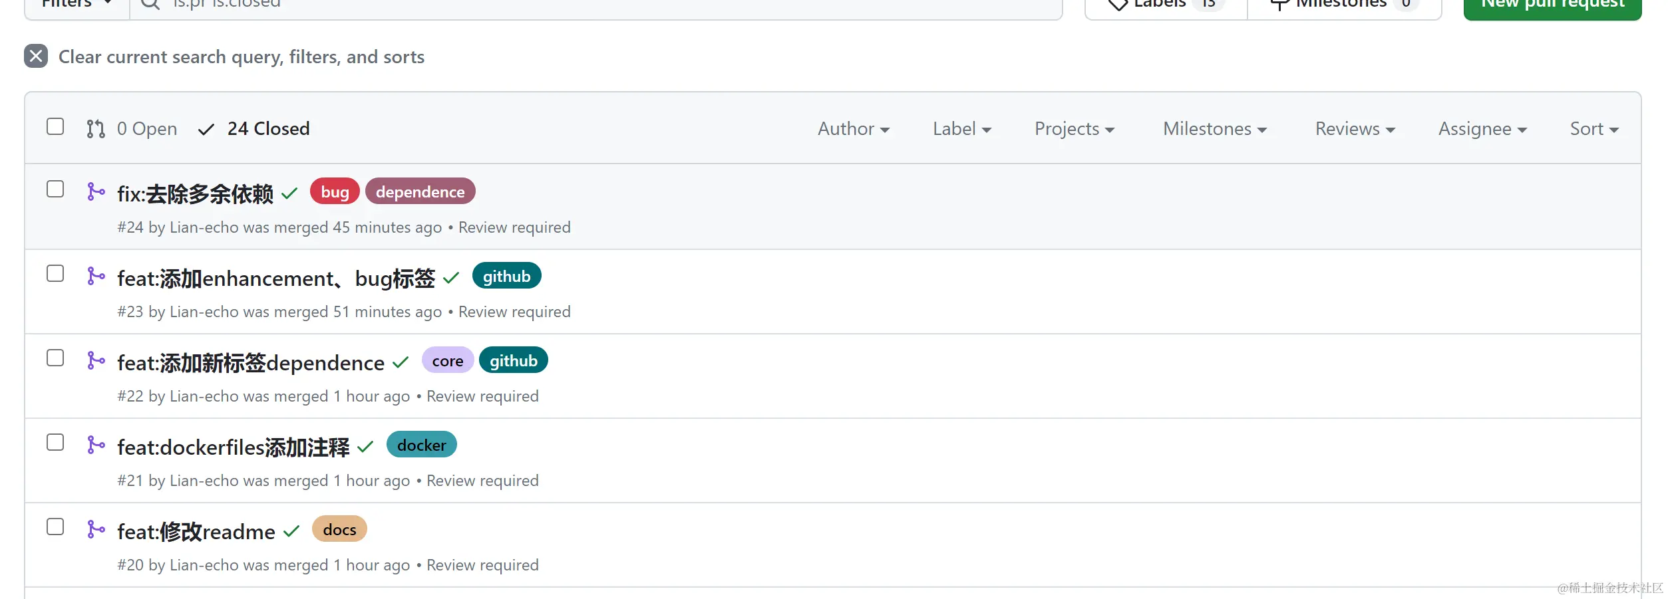
Task: Expand the Label filter dropdown
Action: [961, 129]
